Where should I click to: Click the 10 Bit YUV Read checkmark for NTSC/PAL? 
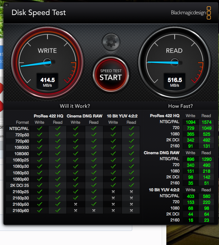[x=131, y=128]
